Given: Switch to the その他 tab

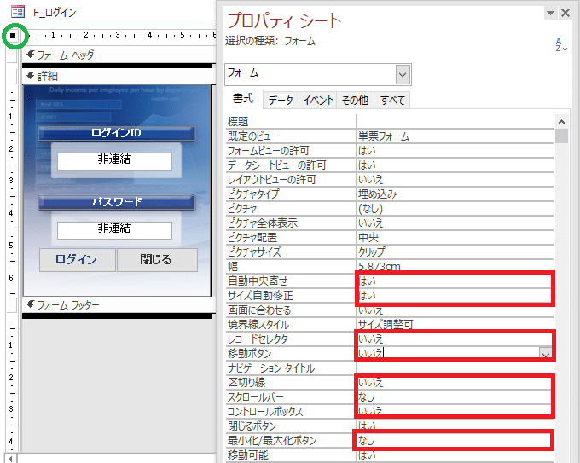Looking at the screenshot, I should 355,101.
